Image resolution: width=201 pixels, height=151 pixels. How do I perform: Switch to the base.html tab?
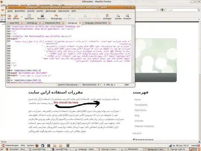tap(14, 23)
